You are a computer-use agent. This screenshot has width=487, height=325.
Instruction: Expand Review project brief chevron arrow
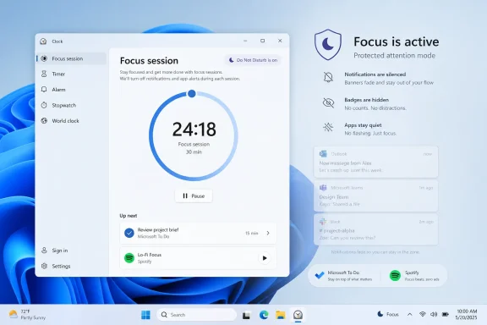(268, 233)
